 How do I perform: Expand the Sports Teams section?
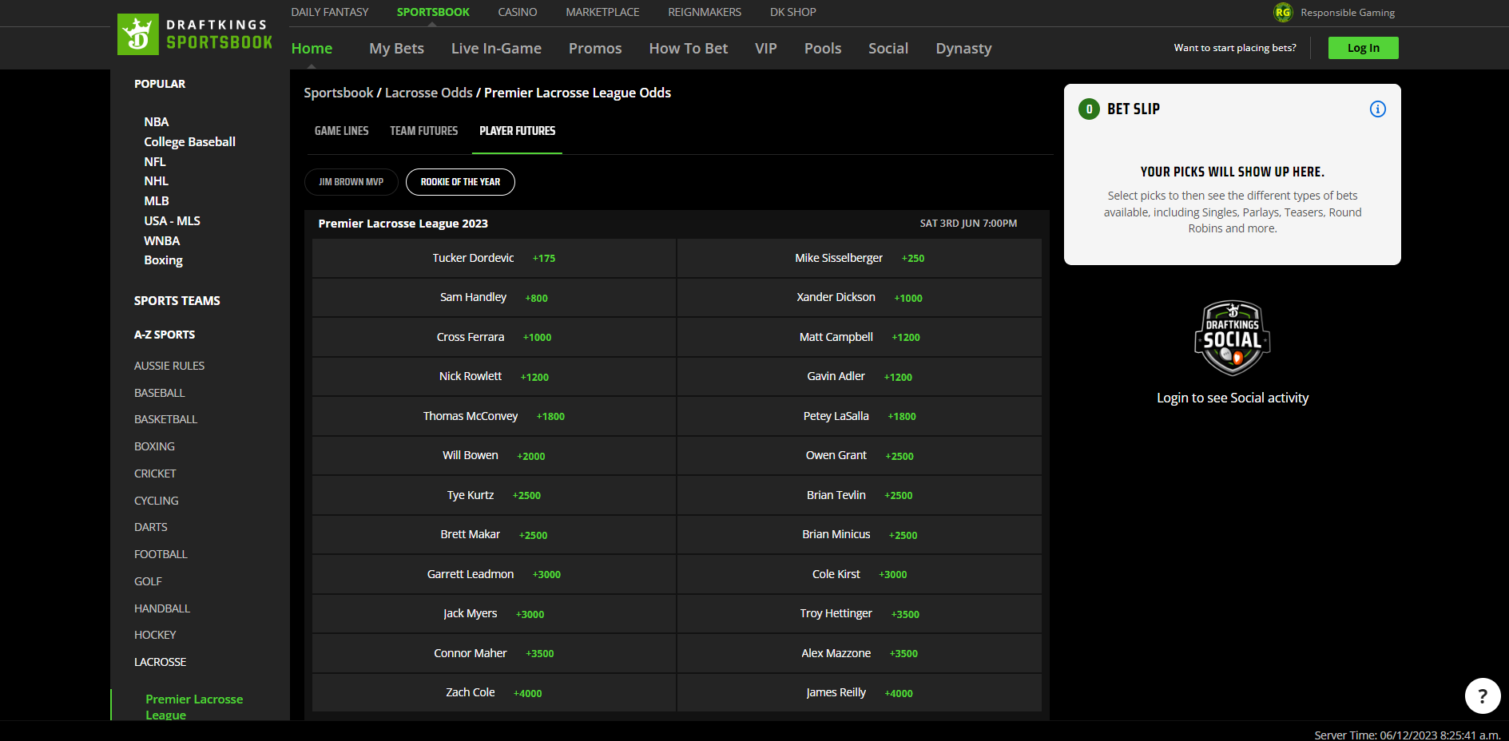(177, 301)
